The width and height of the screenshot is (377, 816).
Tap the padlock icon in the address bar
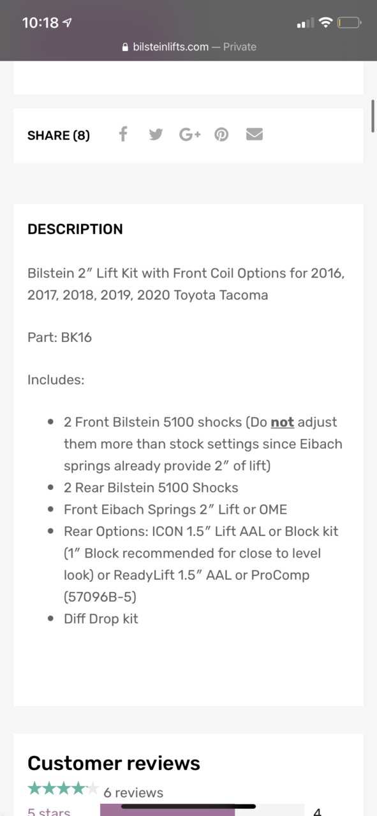pyautogui.click(x=125, y=47)
